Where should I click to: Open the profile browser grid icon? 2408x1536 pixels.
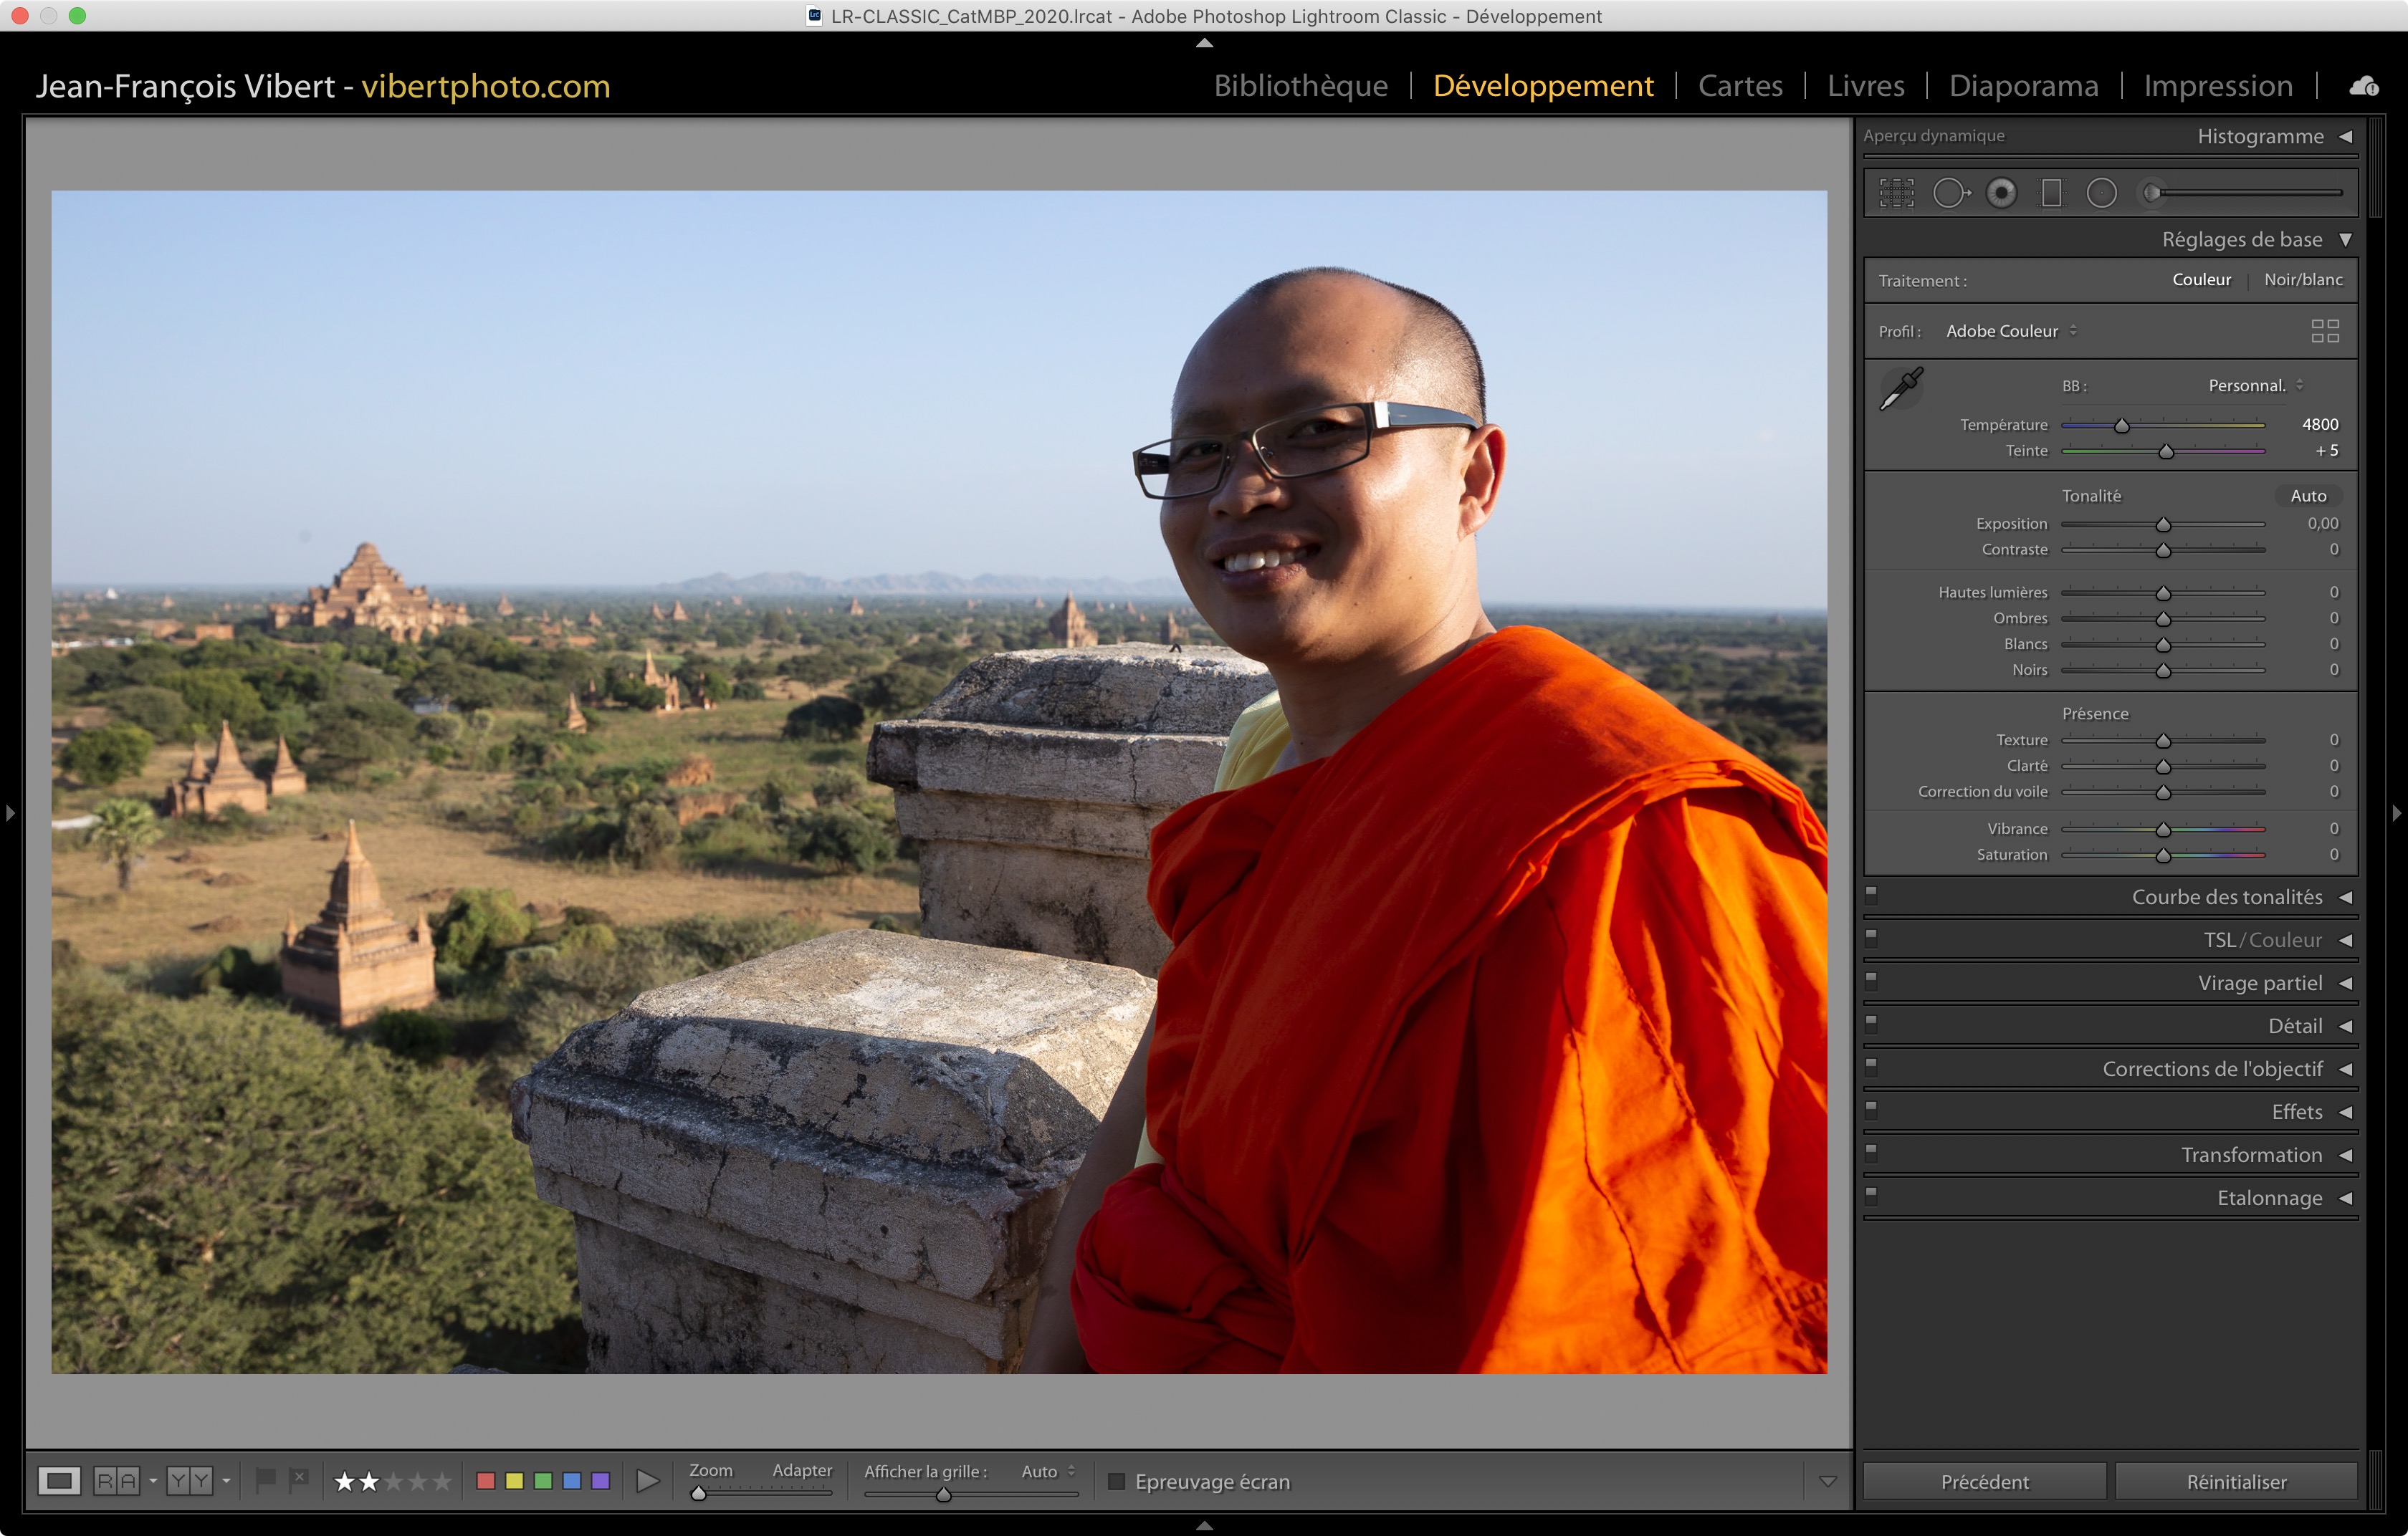(x=2325, y=331)
